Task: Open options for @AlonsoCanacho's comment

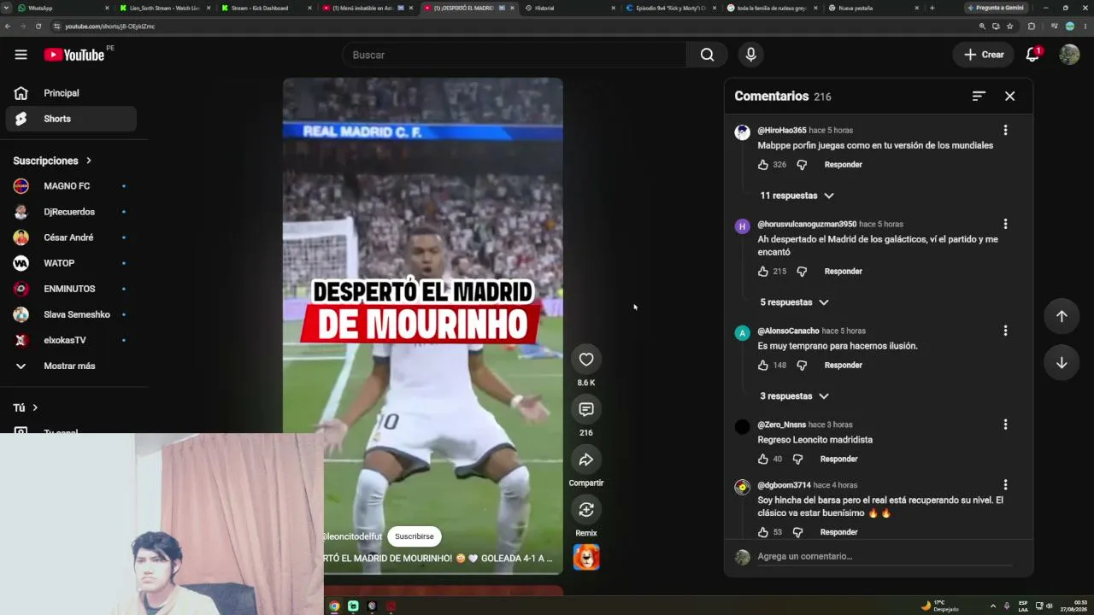Action: tap(1005, 331)
